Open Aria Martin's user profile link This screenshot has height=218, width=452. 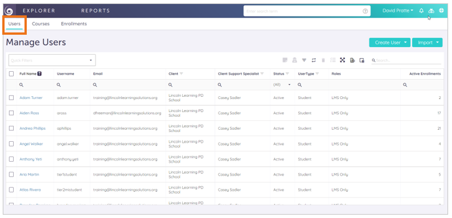pyautogui.click(x=29, y=175)
